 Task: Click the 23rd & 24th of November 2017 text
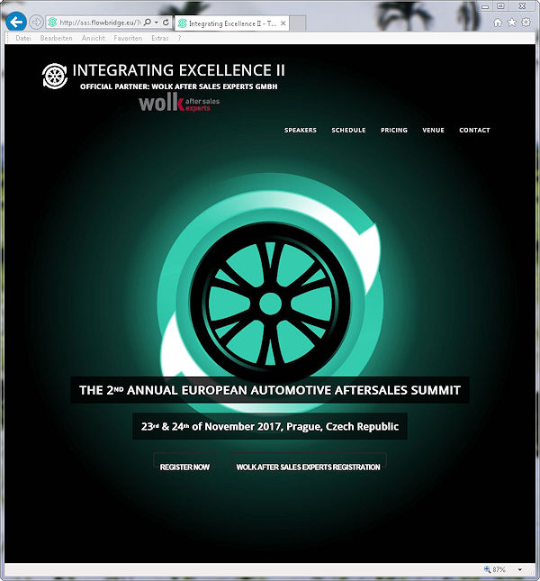point(270,426)
